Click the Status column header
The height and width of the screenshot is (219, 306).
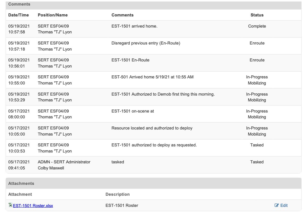tap(257, 15)
